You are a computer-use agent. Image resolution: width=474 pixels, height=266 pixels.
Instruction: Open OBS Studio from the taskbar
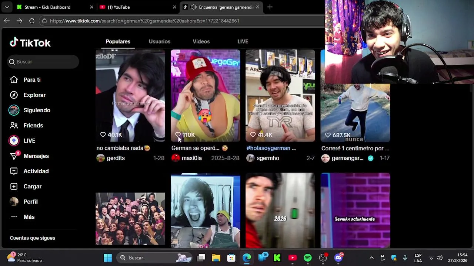pyautogui.click(x=323, y=258)
